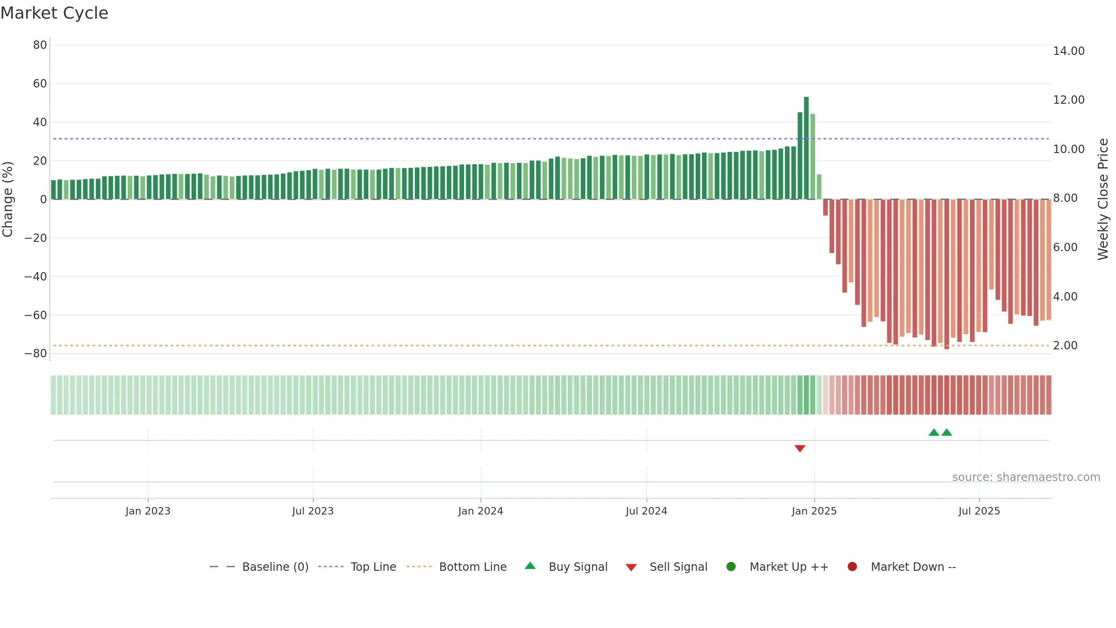Toggle the Buy Signal legend entry
Viewport: 1116px width, 628px height.
tap(566, 567)
